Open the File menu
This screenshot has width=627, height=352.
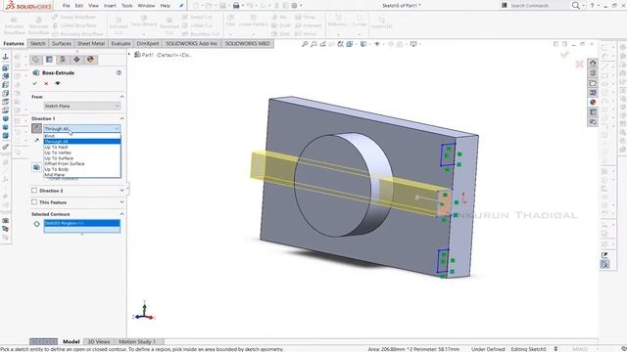[x=67, y=6]
